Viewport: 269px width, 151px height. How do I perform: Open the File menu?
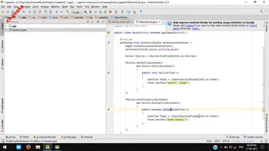click(3, 7)
